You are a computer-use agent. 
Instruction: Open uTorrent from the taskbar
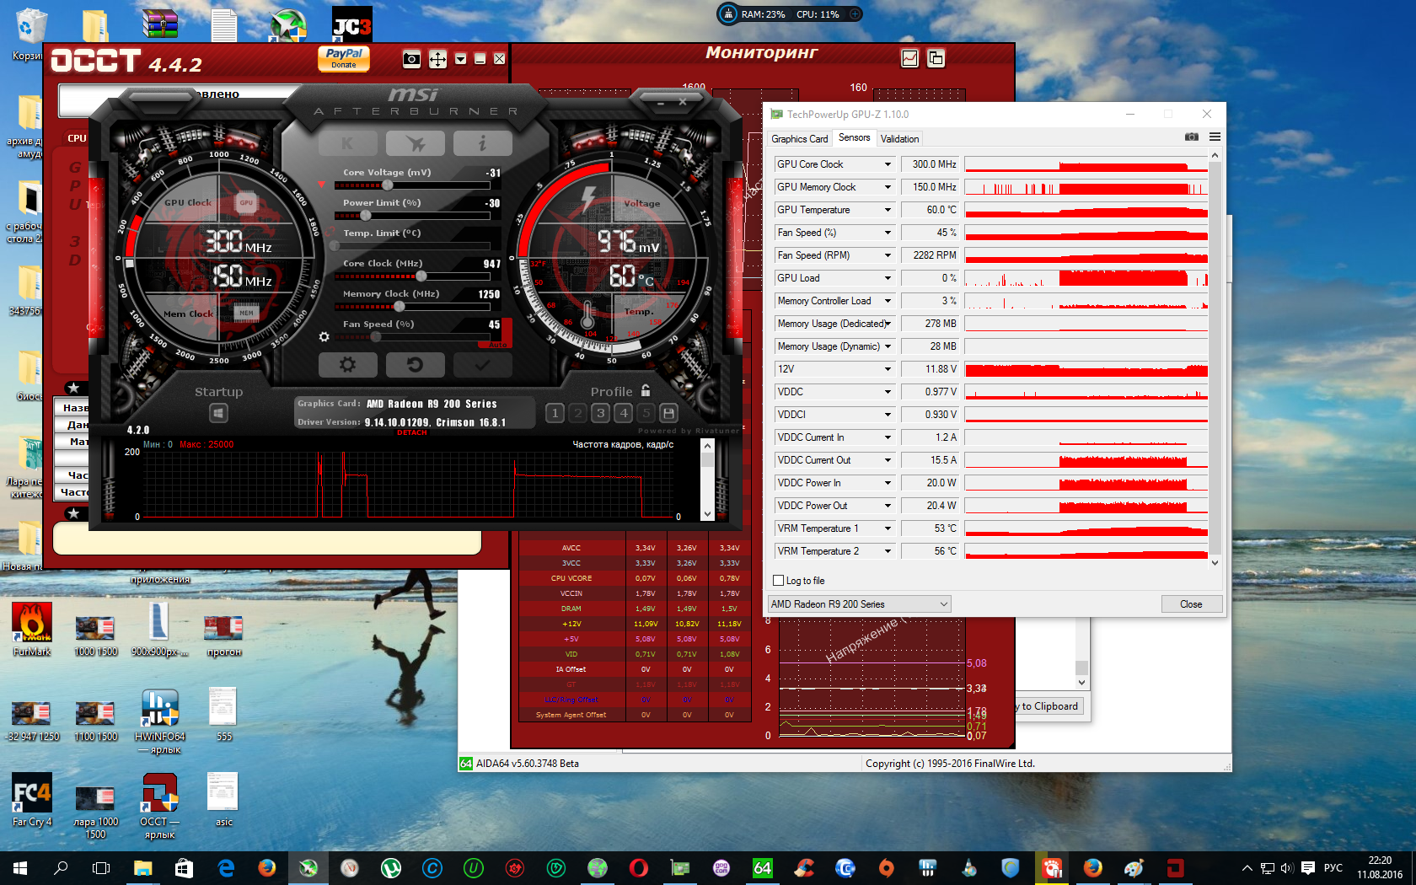(x=391, y=868)
